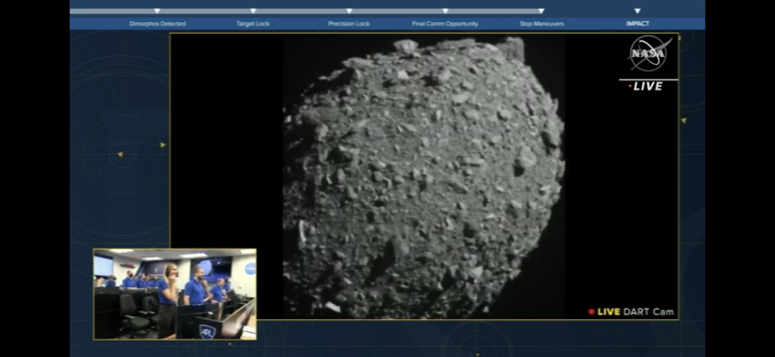Click the IMPACT timeline marker
Screen dimensions: 775x357
click(x=637, y=11)
